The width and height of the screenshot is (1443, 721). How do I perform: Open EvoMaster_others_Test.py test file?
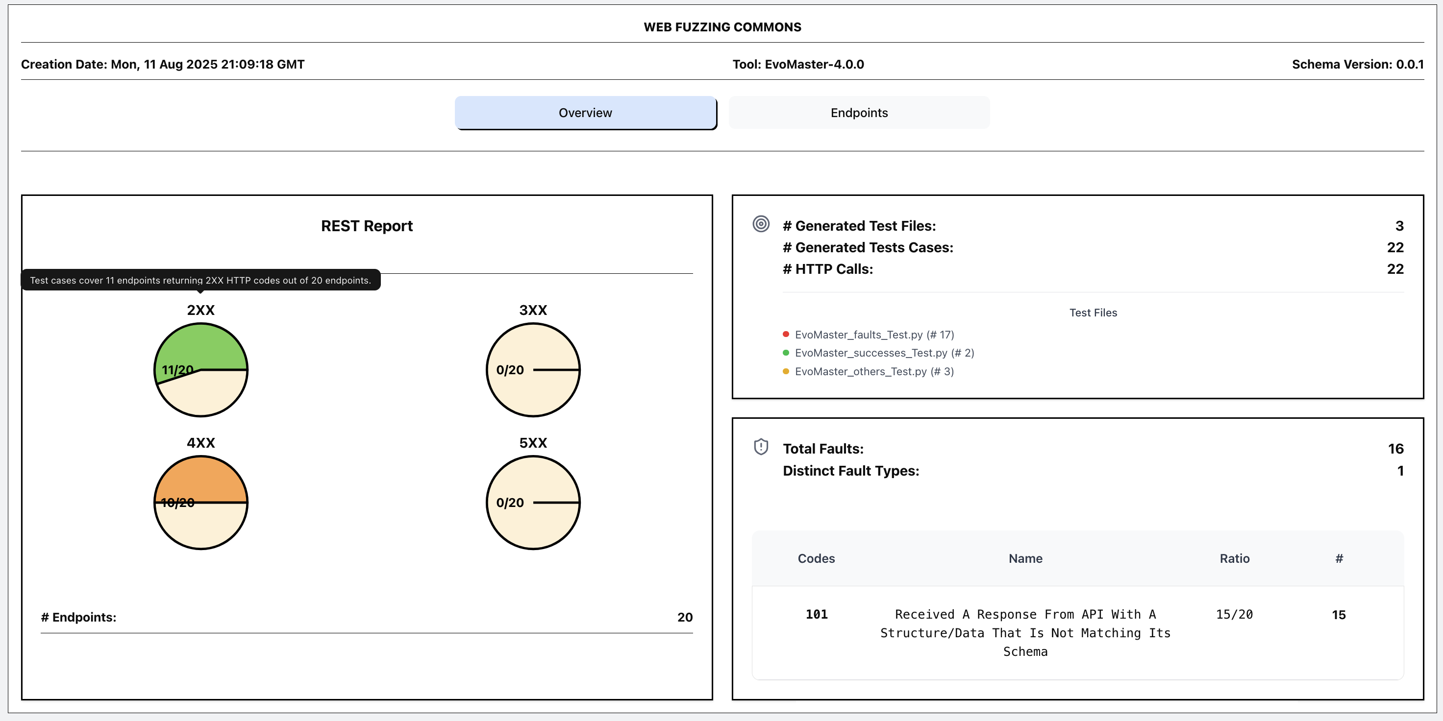pos(874,371)
